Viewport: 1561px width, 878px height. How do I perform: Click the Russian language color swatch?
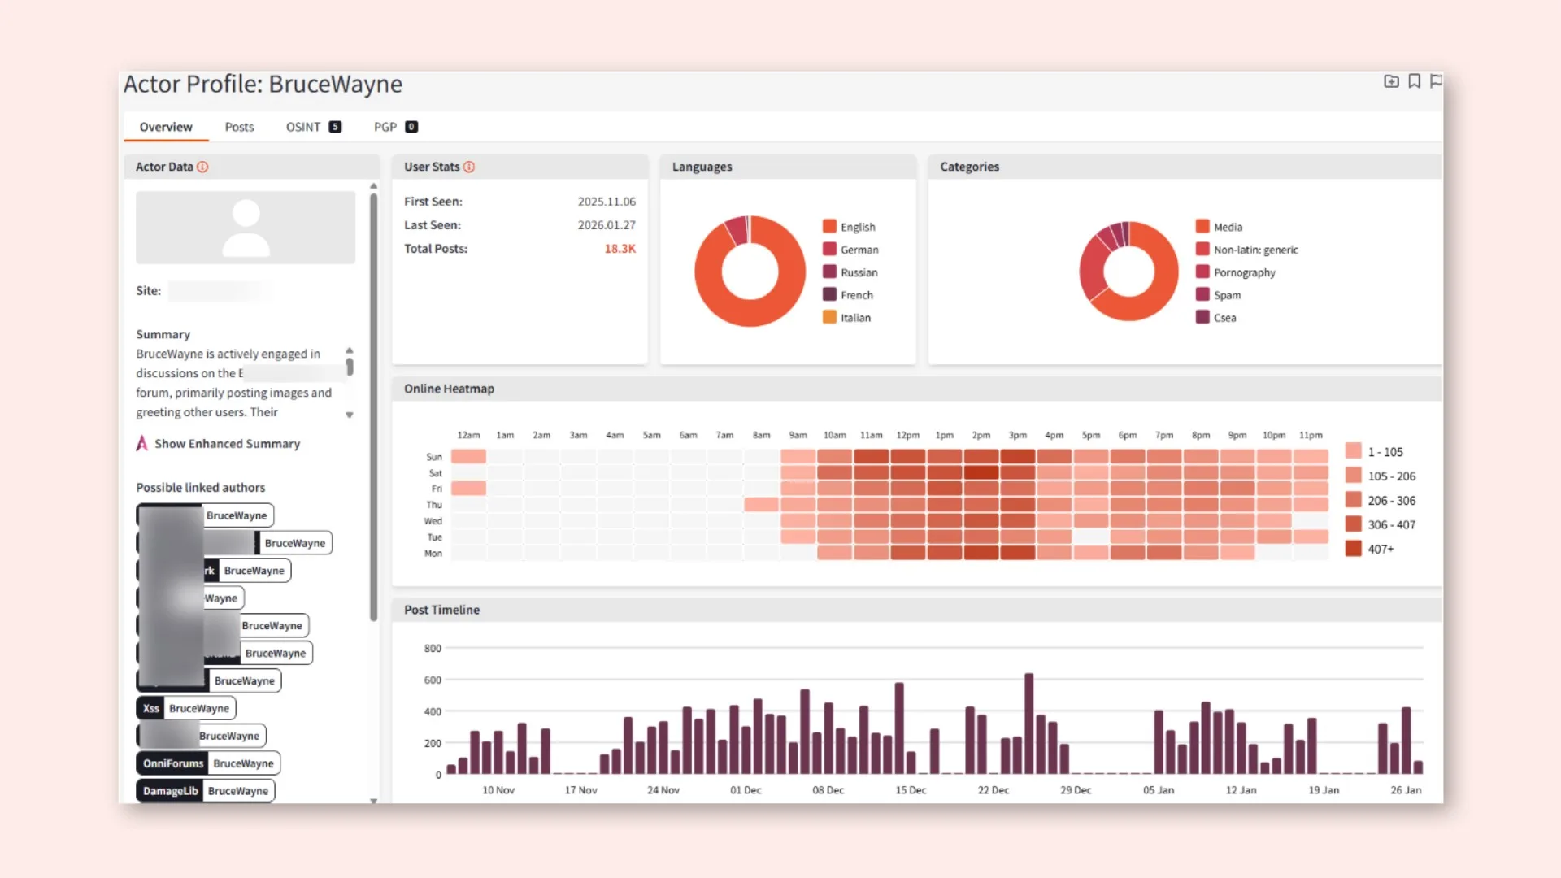[829, 272]
